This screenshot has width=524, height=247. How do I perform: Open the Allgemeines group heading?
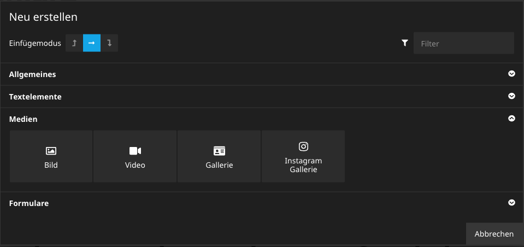[33, 74]
